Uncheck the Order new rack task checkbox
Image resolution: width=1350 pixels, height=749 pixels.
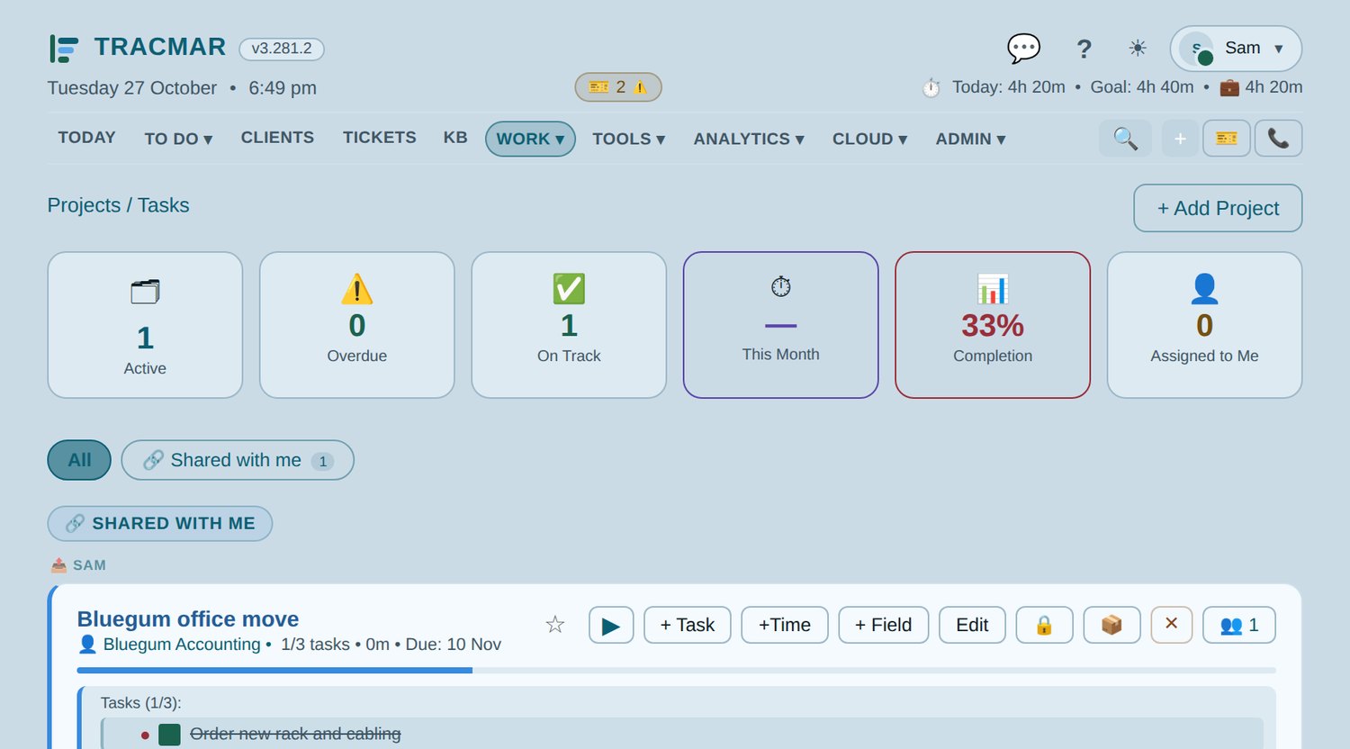[x=169, y=735]
